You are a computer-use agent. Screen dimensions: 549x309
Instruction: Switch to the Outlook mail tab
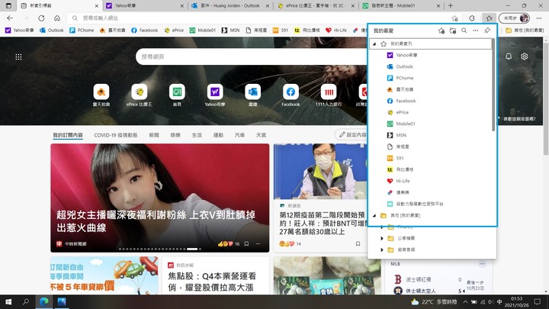click(231, 5)
